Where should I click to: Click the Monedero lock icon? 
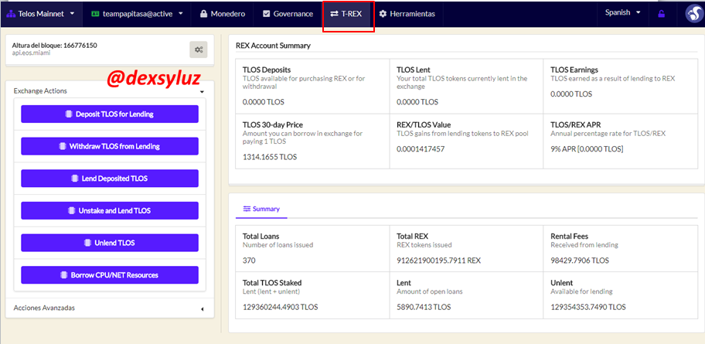click(203, 14)
